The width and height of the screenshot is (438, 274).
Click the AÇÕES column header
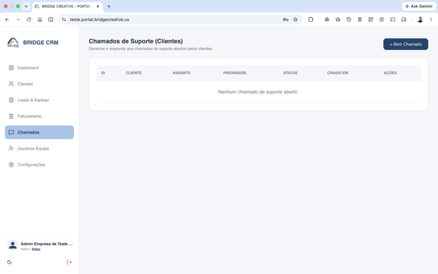point(390,73)
